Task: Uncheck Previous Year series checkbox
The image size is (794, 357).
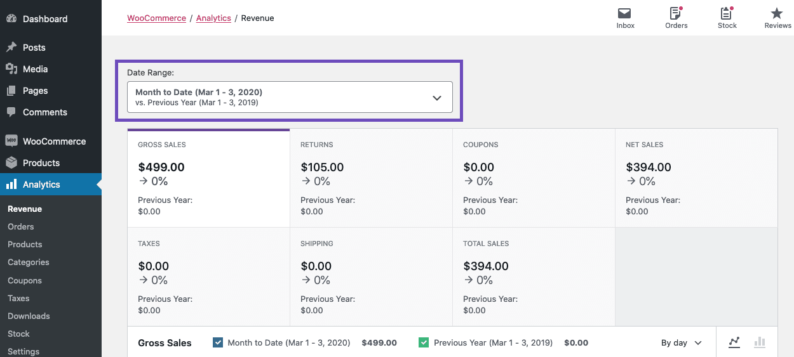Action: (x=424, y=342)
